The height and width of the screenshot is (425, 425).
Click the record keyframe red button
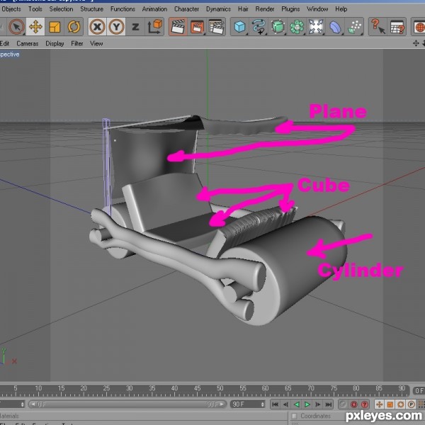tap(353, 404)
